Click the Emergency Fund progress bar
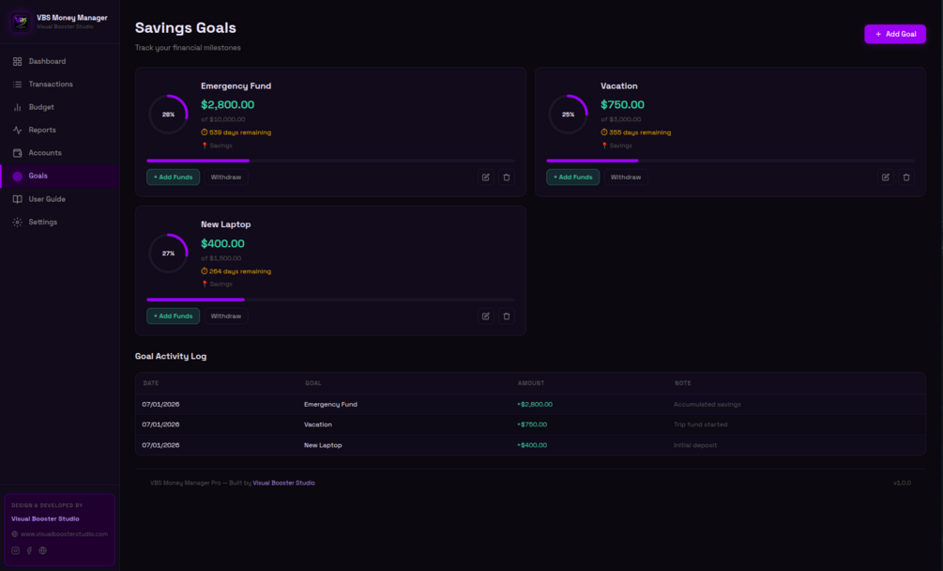The width and height of the screenshot is (943, 571). (x=331, y=161)
